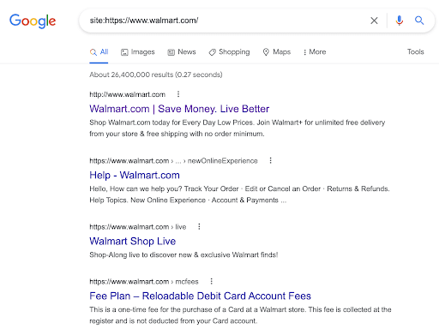Switch to the Shopping tab

point(229,52)
